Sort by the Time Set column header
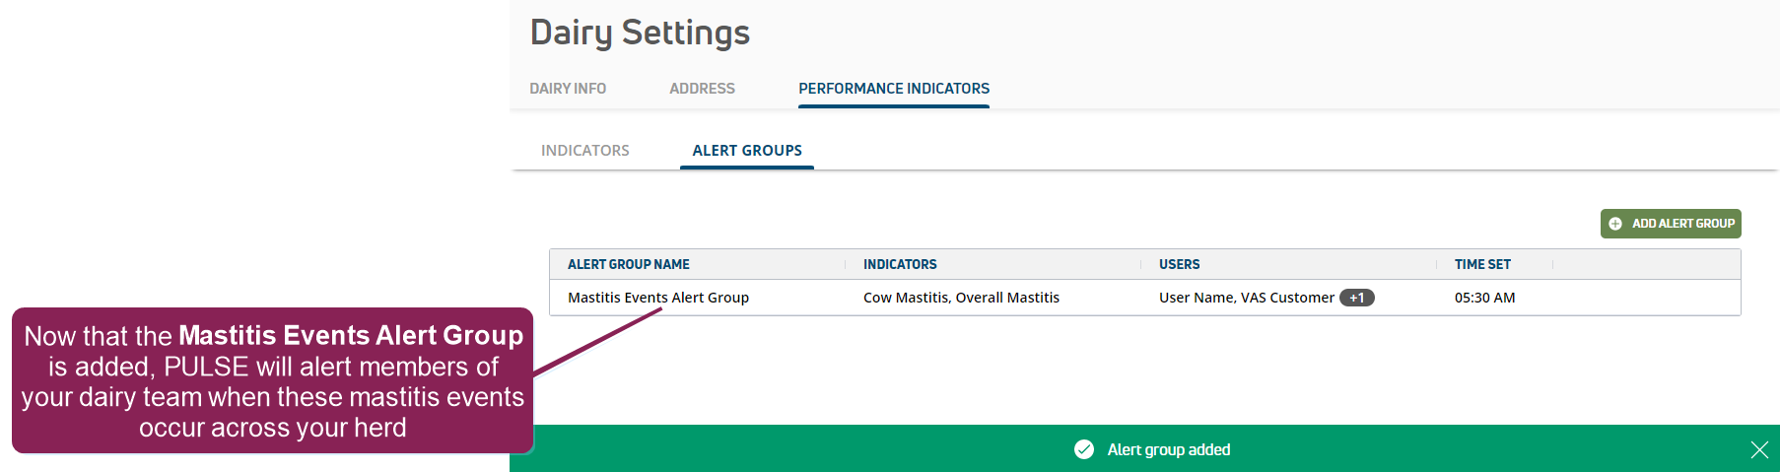Image resolution: width=1780 pixels, height=472 pixels. click(1482, 264)
